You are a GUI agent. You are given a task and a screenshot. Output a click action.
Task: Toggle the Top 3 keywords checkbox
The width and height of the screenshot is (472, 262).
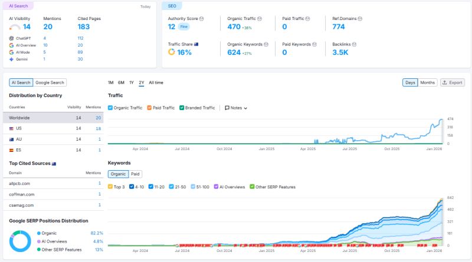pyautogui.click(x=110, y=187)
